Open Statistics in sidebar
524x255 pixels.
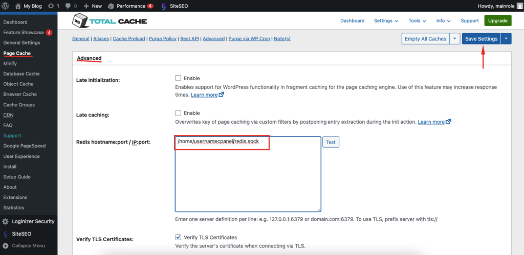pyautogui.click(x=14, y=207)
